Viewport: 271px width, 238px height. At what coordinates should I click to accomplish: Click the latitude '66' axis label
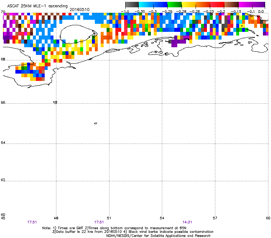click(x=3, y=103)
